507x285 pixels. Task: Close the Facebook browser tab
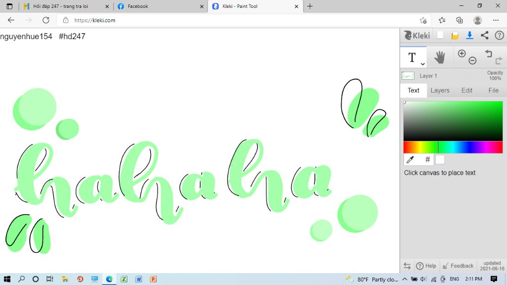tap(202, 6)
